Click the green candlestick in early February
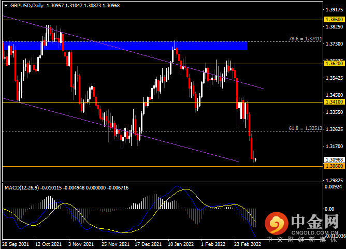346x249 pixels. click(x=218, y=75)
